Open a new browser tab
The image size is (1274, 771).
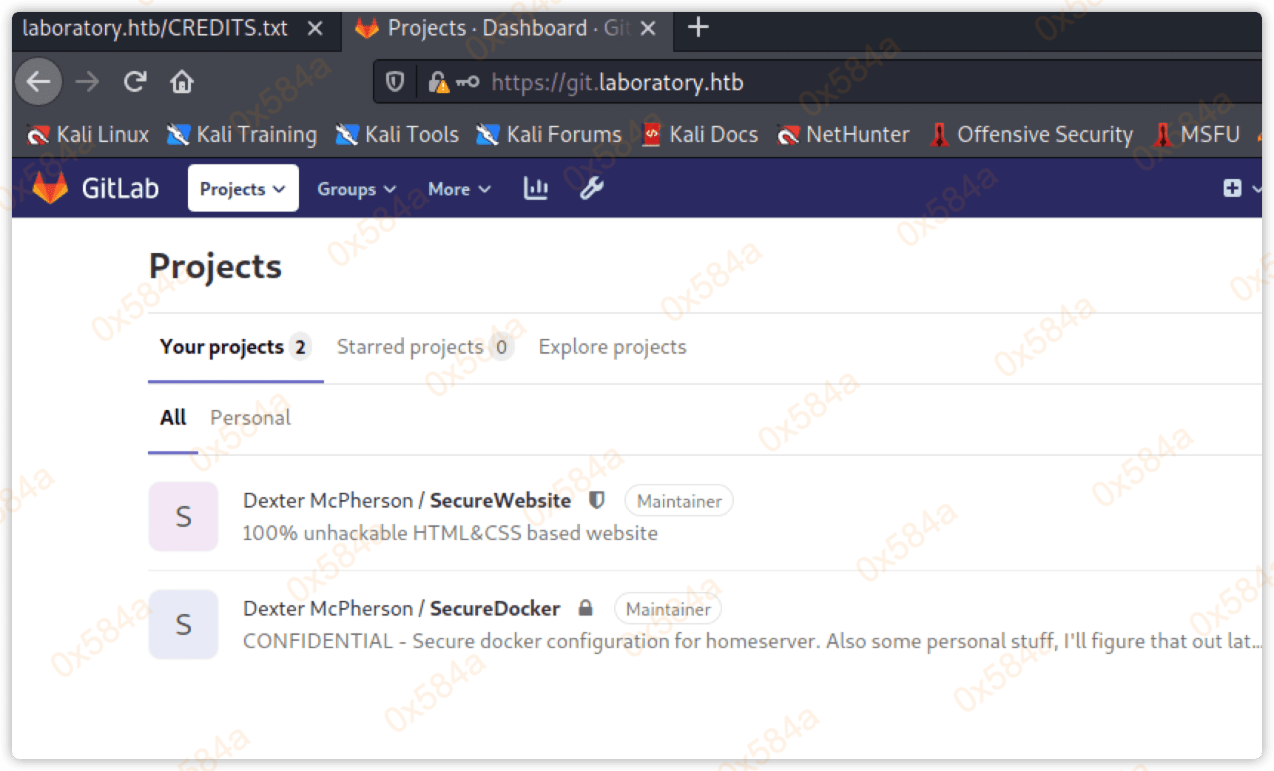click(x=698, y=28)
